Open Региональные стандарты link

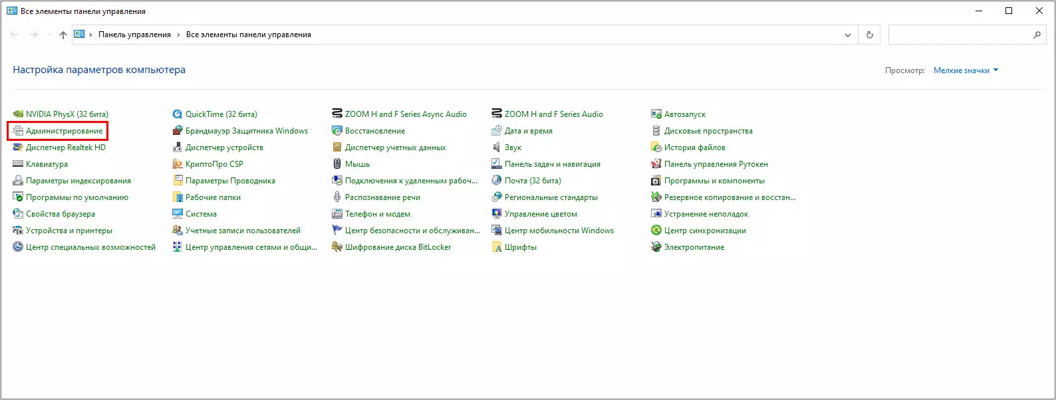551,197
